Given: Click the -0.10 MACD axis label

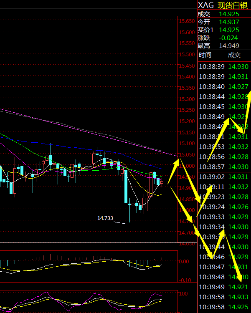Looking at the screenshot, I should (x=185, y=280).
